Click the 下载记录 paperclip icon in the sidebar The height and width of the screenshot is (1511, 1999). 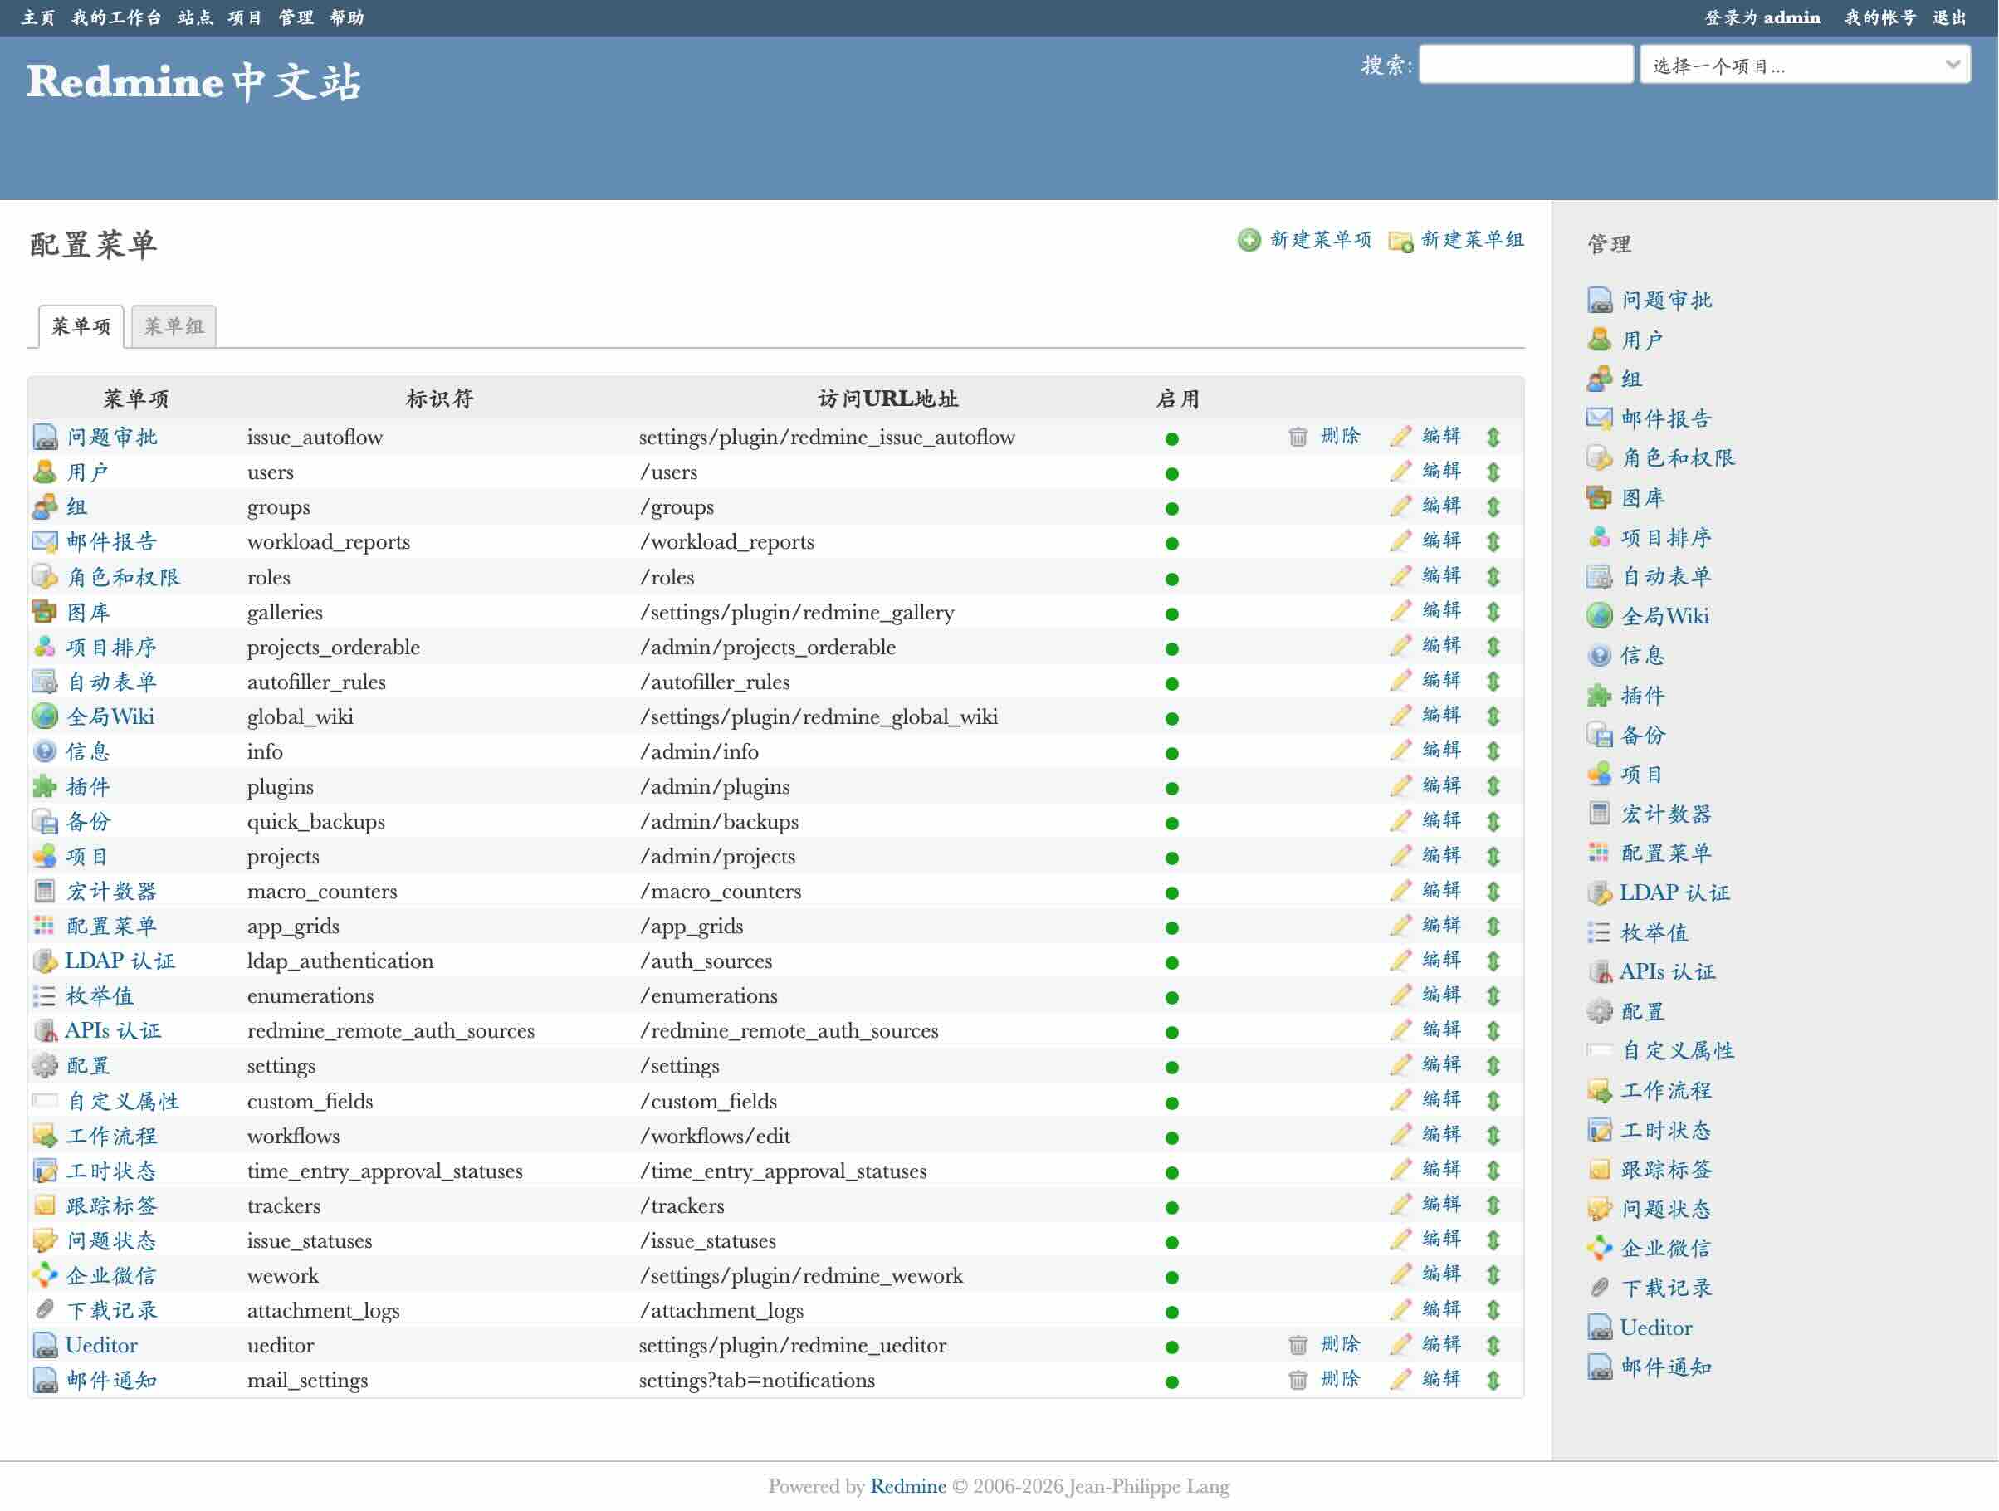pos(1599,1288)
